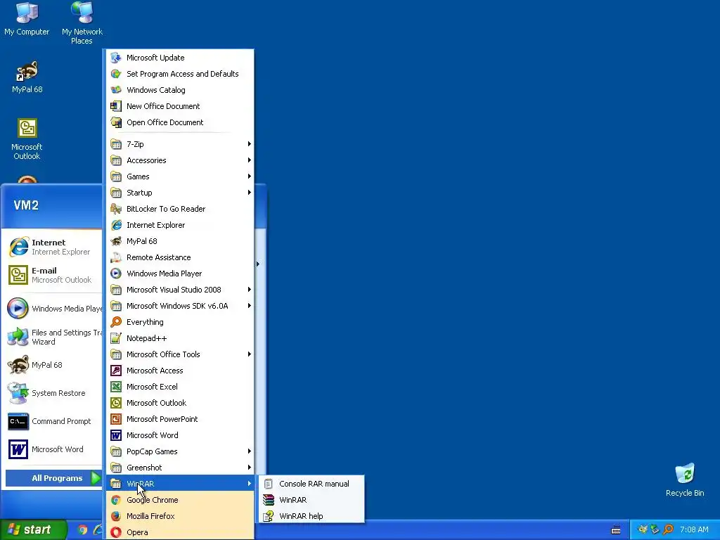Click the Windows Catalog icon
The width and height of the screenshot is (720, 540).
[116, 90]
